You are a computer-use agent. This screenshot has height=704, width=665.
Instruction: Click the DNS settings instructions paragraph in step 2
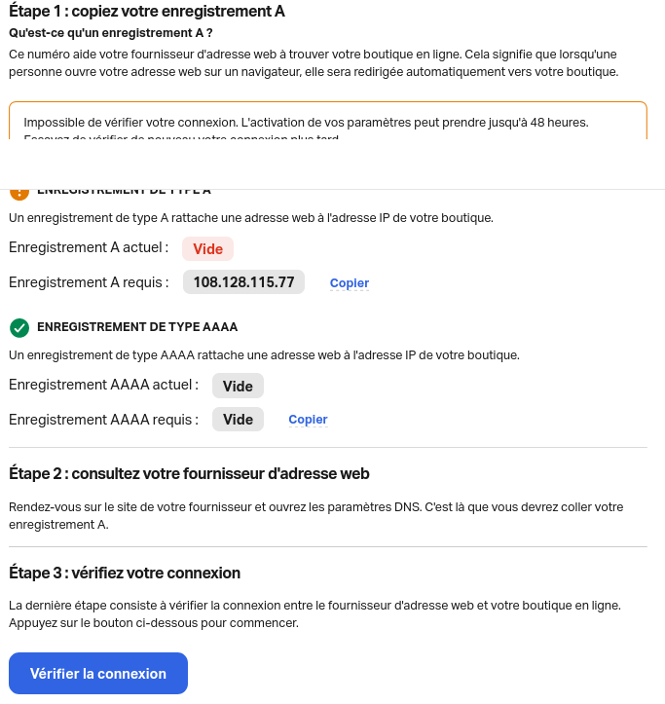click(x=315, y=516)
